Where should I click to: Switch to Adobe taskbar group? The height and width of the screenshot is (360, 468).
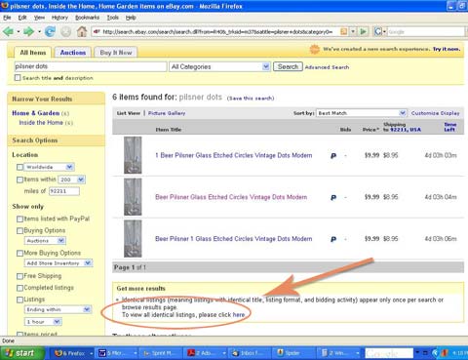coord(206,353)
